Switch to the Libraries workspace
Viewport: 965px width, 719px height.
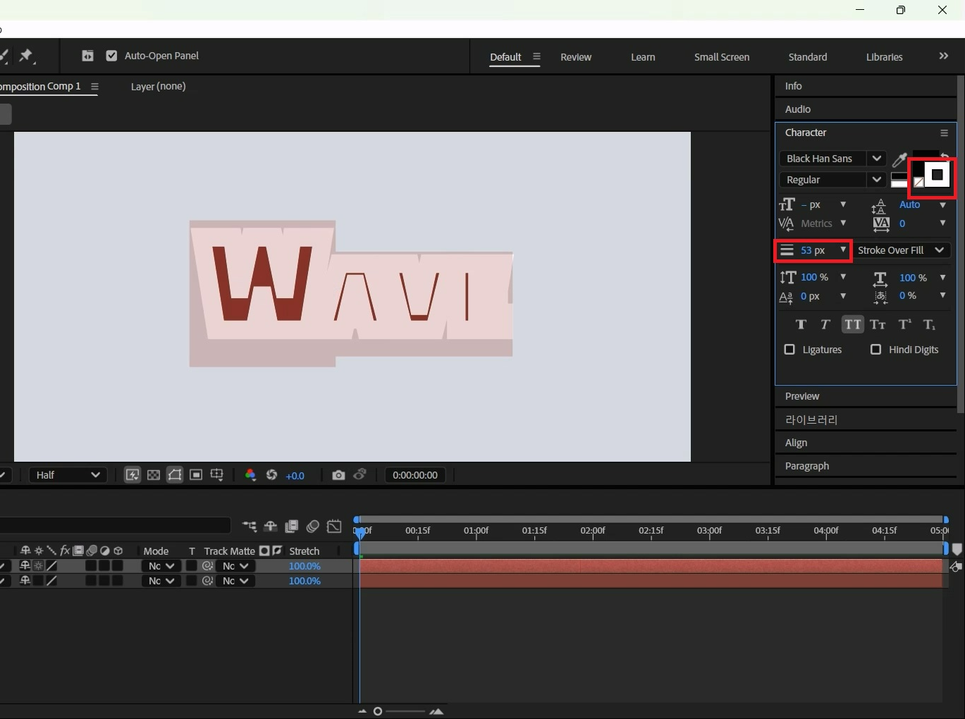point(885,57)
